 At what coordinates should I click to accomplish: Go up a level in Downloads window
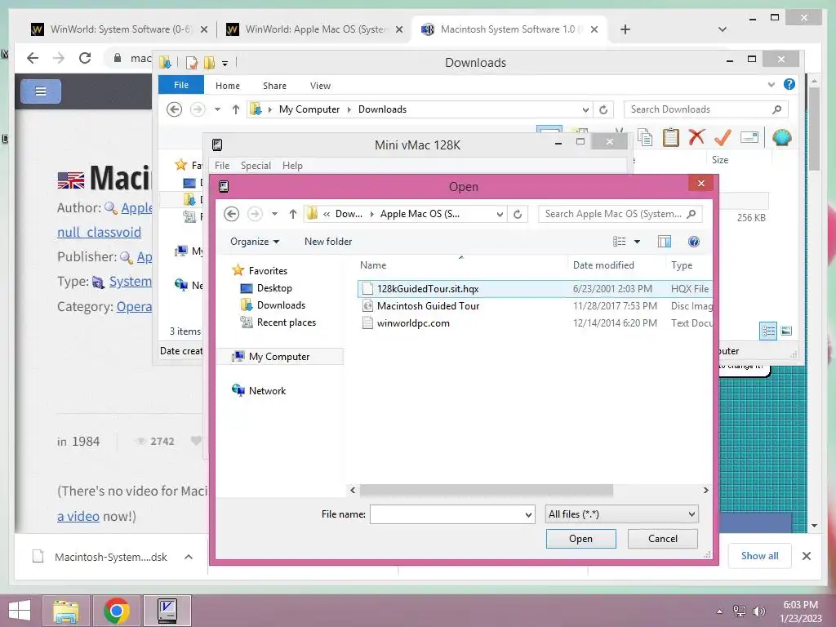[236, 109]
